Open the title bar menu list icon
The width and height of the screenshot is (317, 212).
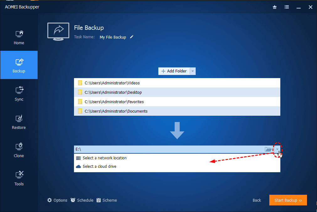tap(287, 7)
